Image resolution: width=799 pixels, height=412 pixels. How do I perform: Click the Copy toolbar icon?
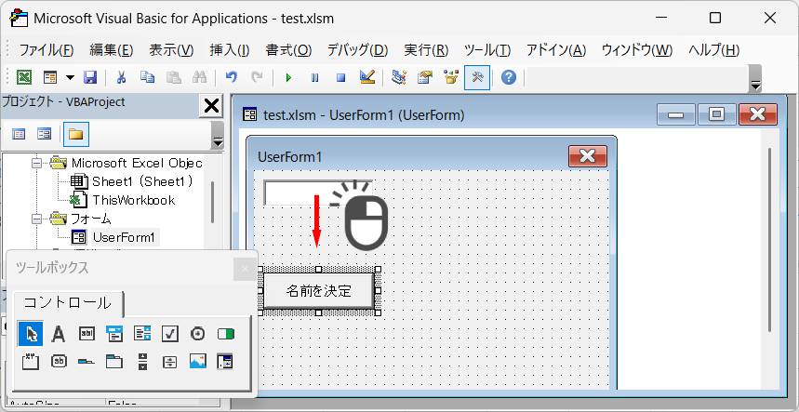coord(147,77)
